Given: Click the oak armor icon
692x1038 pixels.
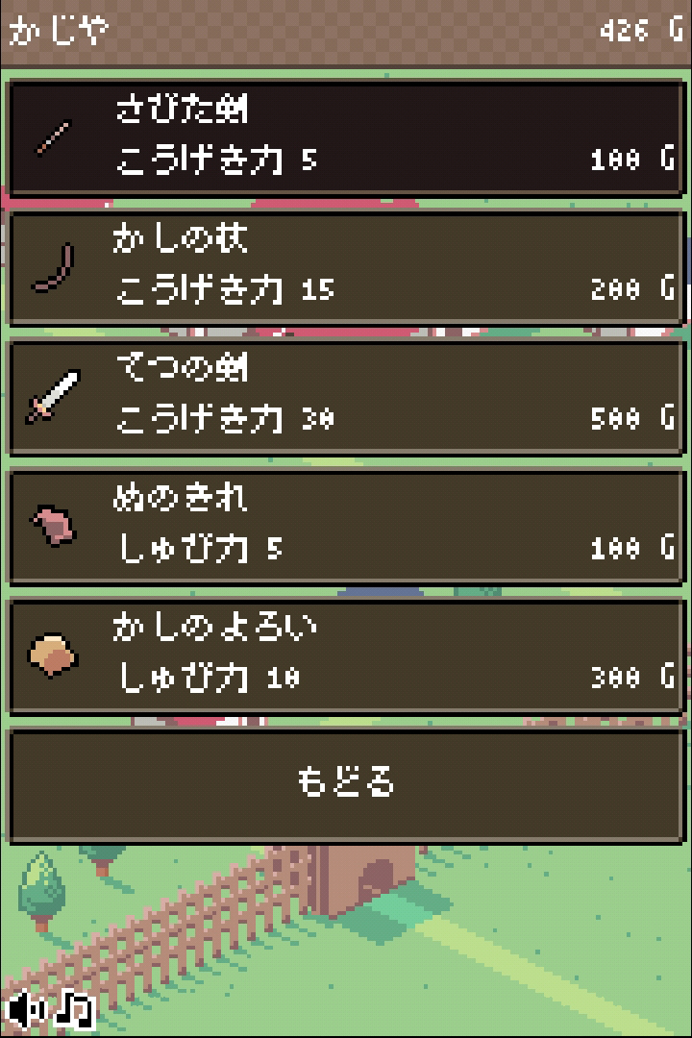Looking at the screenshot, I should (x=53, y=655).
